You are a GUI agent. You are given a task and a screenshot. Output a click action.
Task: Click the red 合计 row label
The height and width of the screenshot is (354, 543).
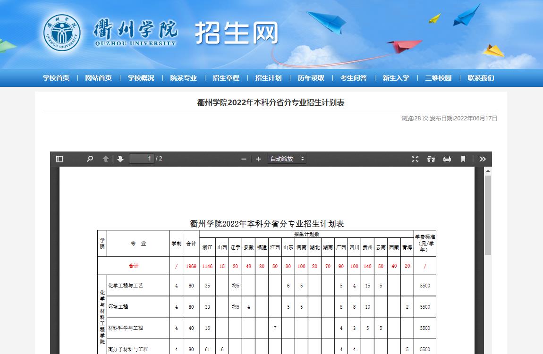tap(134, 266)
